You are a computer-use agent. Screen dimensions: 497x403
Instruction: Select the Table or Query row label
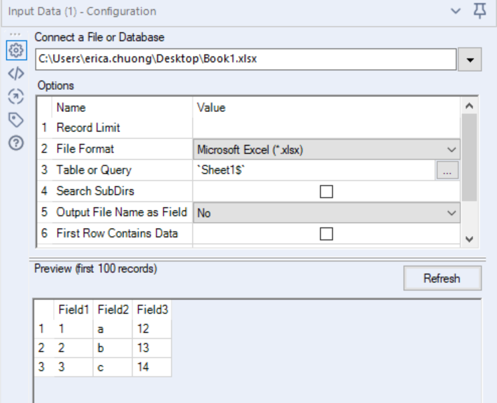[x=94, y=170]
